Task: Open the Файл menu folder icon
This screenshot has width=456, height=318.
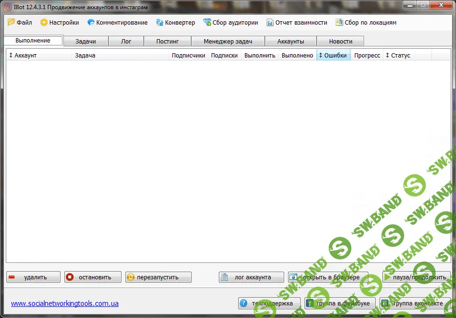Action: coord(11,22)
